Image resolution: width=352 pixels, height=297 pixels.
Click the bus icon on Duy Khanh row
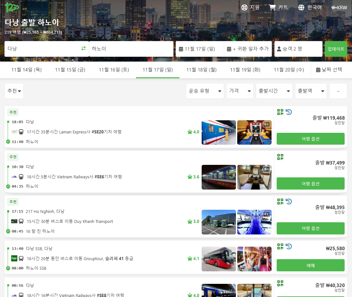pos(21,222)
